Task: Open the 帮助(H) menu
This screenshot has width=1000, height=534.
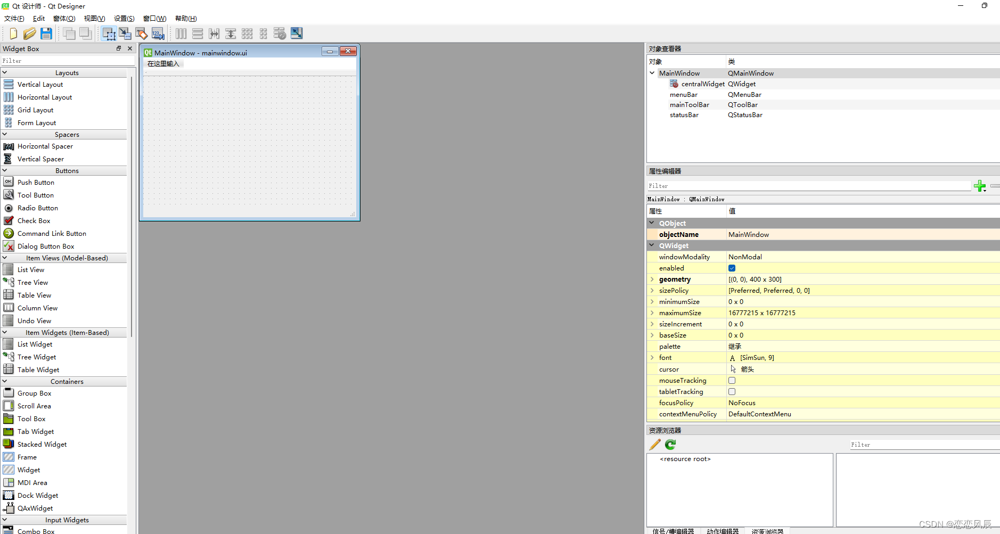Action: coord(186,19)
